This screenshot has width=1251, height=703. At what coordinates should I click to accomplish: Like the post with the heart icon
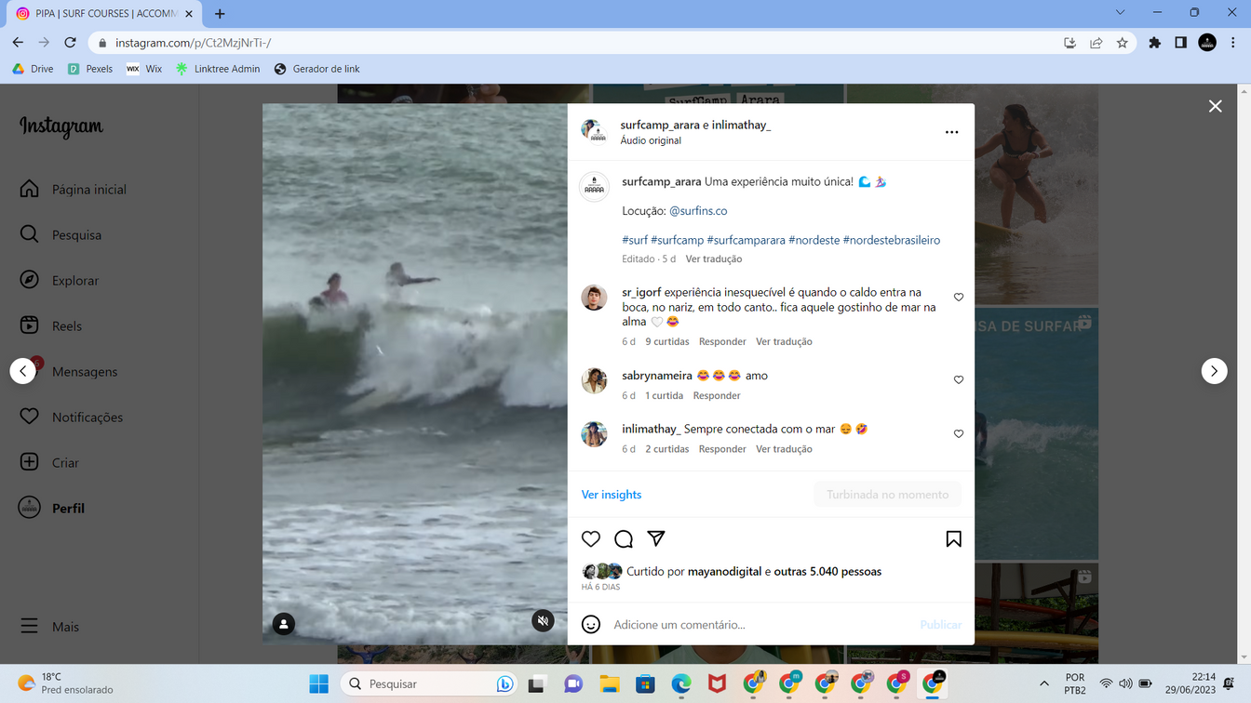pyautogui.click(x=591, y=539)
